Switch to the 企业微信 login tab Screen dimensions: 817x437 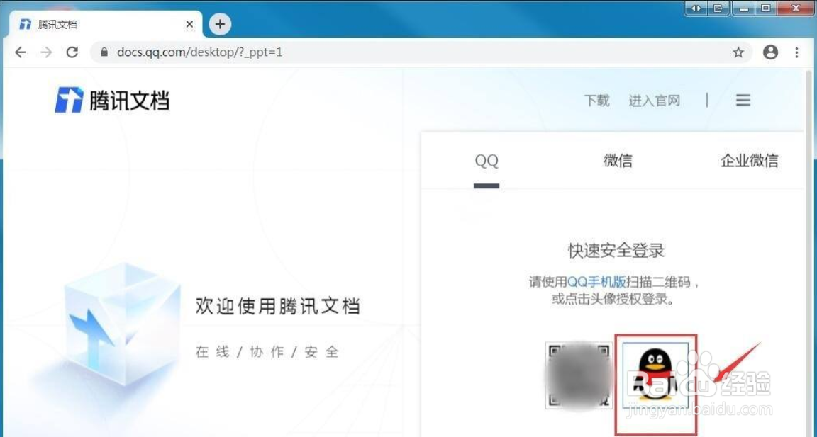pyautogui.click(x=749, y=161)
